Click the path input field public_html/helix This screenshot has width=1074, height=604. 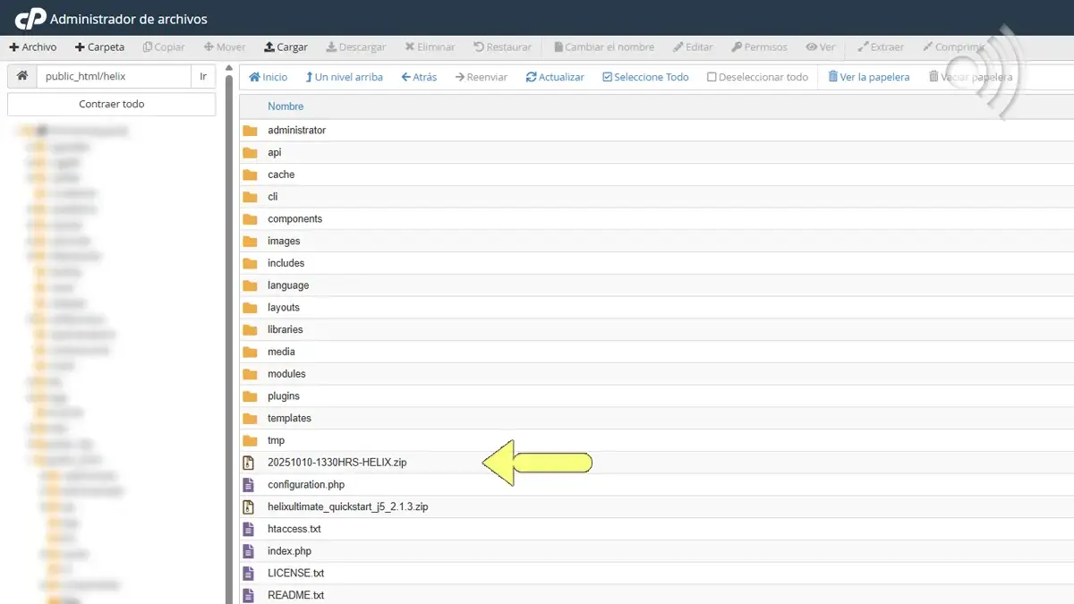(114, 77)
